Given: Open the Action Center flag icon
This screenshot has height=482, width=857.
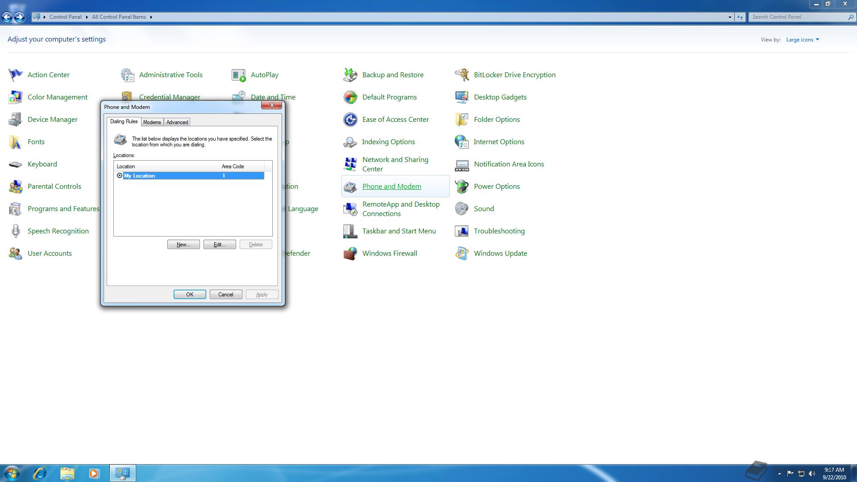Looking at the screenshot, I should pos(16,75).
